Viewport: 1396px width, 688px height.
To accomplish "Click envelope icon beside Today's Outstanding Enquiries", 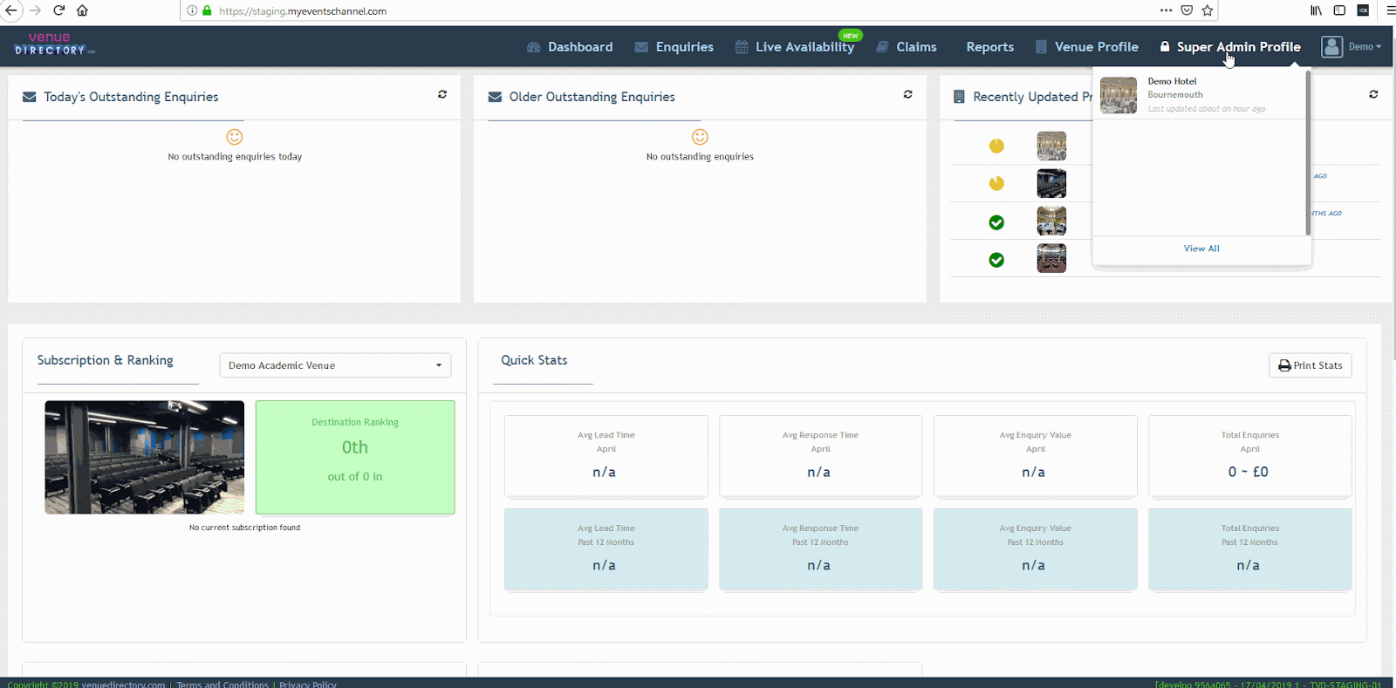I will 29,97.
